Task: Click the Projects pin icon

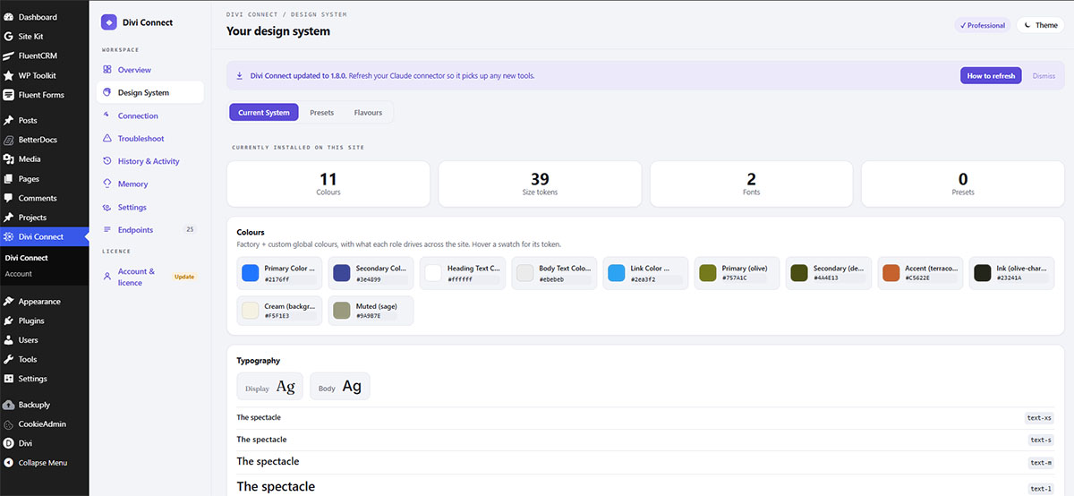Action: [9, 218]
